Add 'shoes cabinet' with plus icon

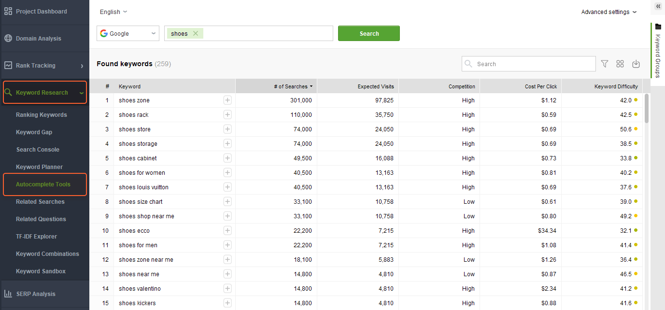227,158
